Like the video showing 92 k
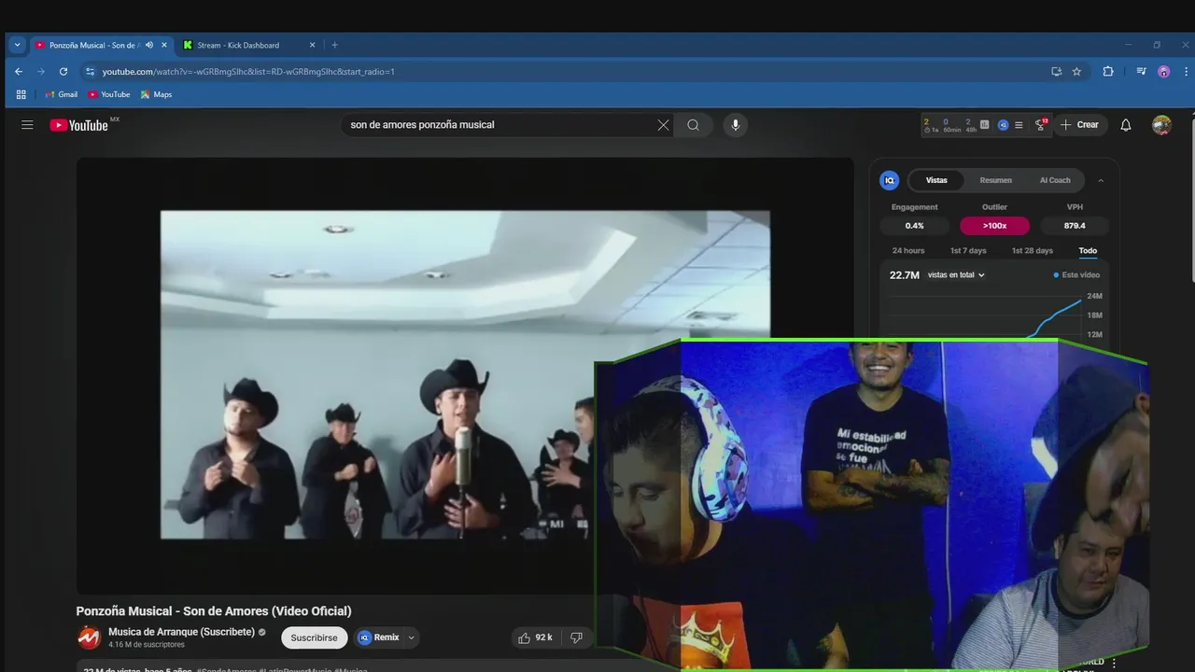1195x672 pixels. (535, 637)
